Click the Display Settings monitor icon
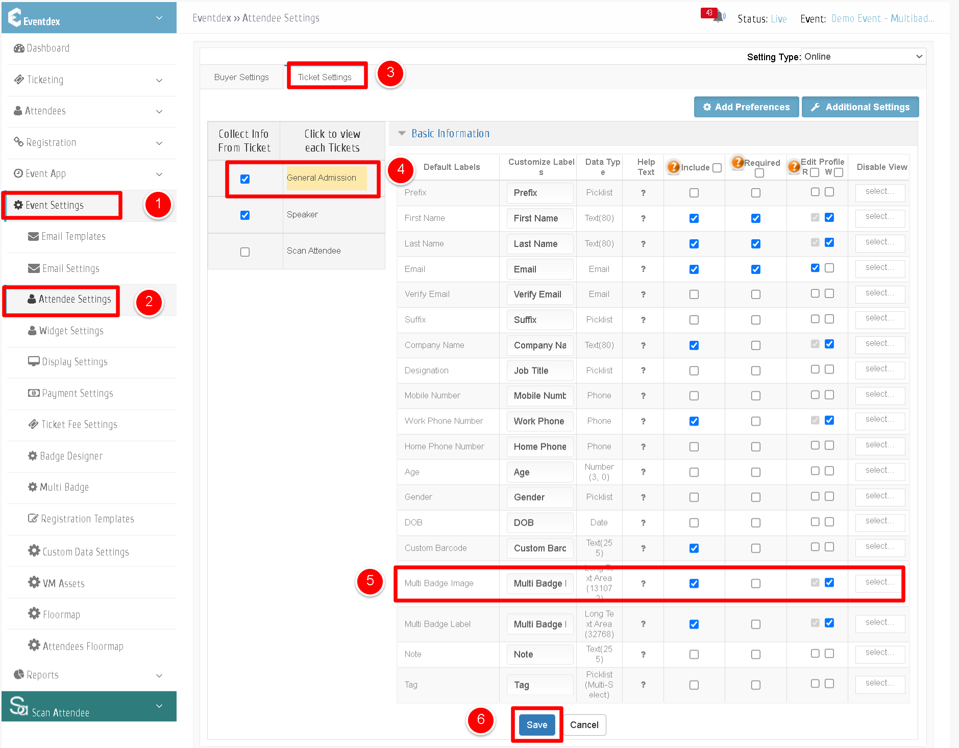The height and width of the screenshot is (748, 959). [34, 361]
